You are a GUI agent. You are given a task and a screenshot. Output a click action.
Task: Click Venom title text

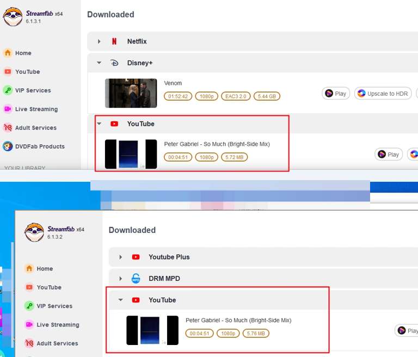[173, 83]
